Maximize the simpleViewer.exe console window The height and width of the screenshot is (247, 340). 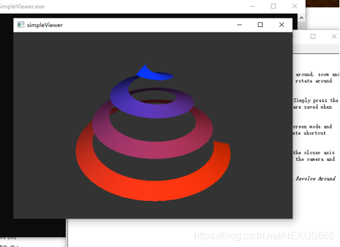click(273, 6)
